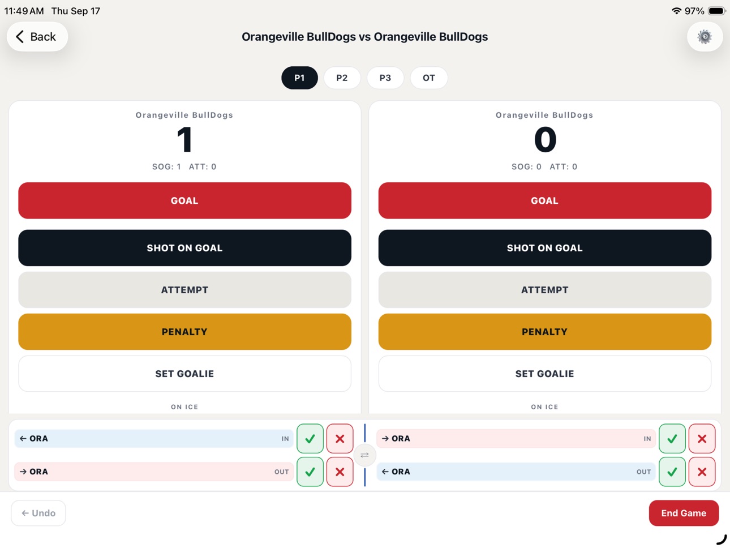Reject right team ORA OUT with red X
The height and width of the screenshot is (548, 730).
pyautogui.click(x=702, y=472)
